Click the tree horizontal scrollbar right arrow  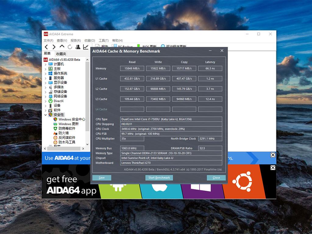pyautogui.click(x=83, y=148)
